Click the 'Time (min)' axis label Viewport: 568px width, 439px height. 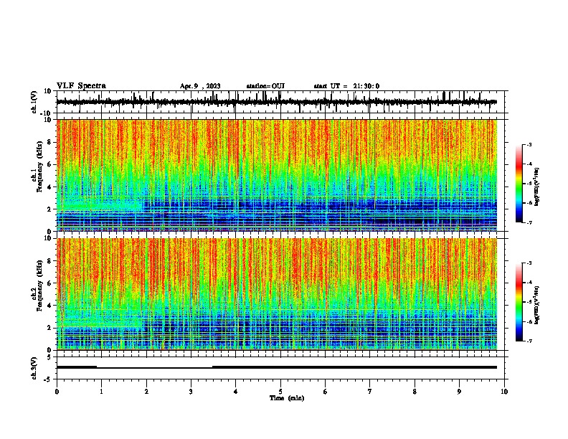(287, 398)
